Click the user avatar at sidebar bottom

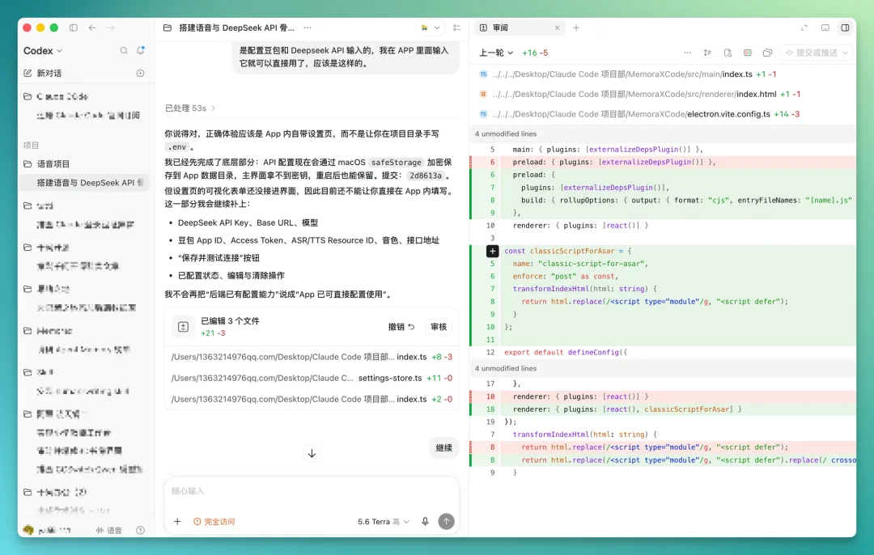[28, 530]
